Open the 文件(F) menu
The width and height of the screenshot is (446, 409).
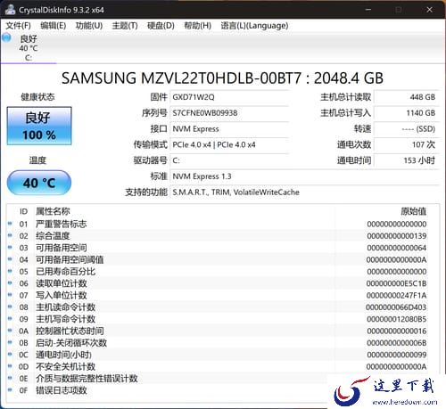pos(19,26)
